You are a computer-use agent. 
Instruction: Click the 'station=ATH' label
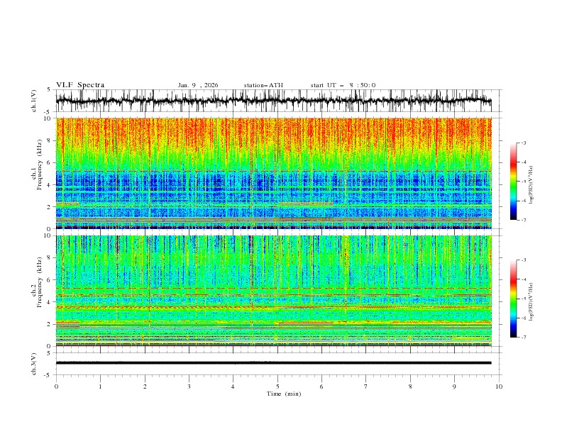tap(263, 85)
